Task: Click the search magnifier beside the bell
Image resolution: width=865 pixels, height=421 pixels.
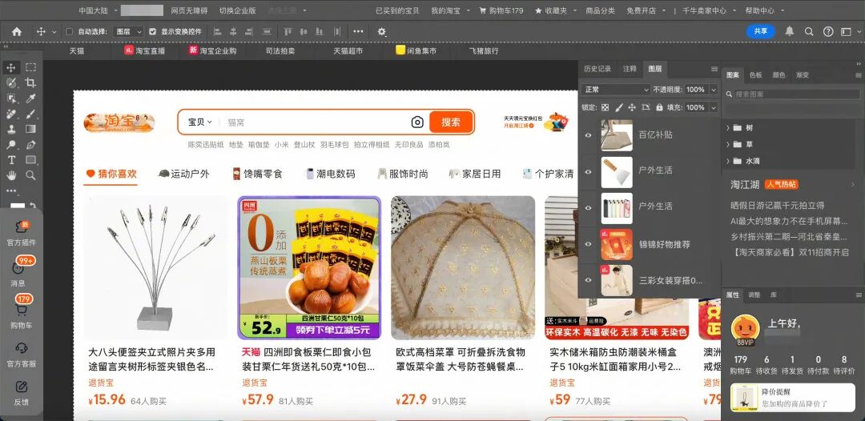Action: click(809, 32)
